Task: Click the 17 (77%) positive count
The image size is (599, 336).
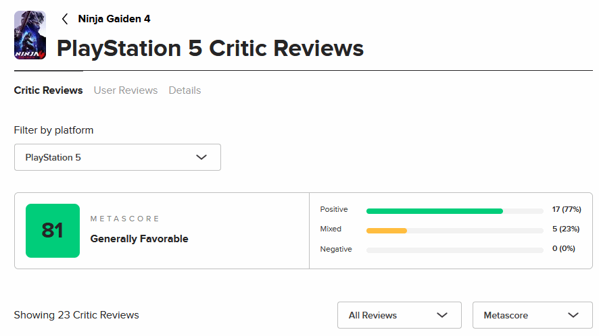Action: (x=566, y=210)
